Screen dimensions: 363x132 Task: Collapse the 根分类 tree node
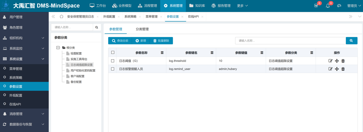(x=58, y=48)
